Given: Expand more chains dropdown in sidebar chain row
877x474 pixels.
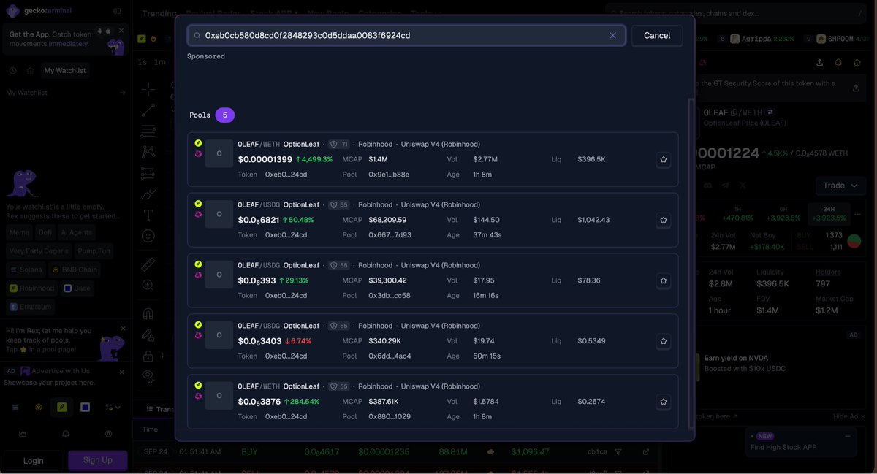Looking at the screenshot, I should [113, 407].
